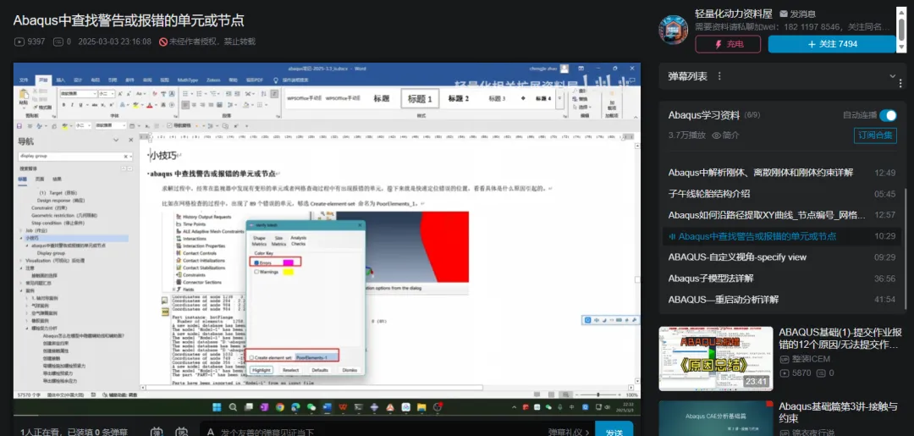Click the Bold icon in Word ribbon
The height and width of the screenshot is (436, 914).
(x=64, y=105)
